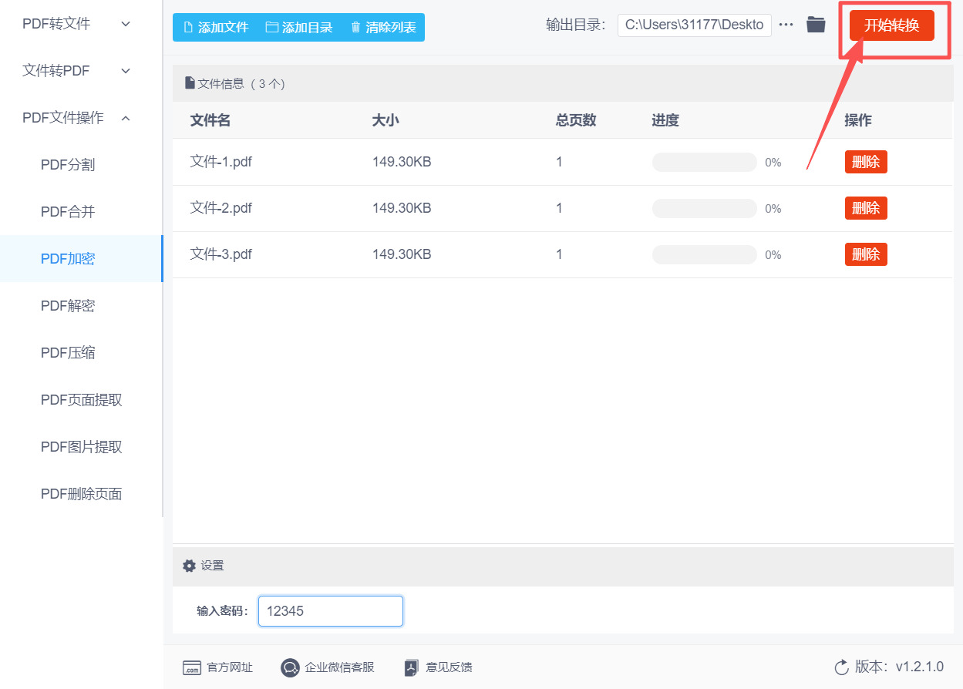Click the 版本: v1.2.1.0 text
Screen dimensions: 963x689
899,667
